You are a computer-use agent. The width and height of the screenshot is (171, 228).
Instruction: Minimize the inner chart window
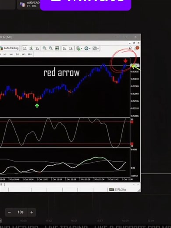tap(130, 43)
